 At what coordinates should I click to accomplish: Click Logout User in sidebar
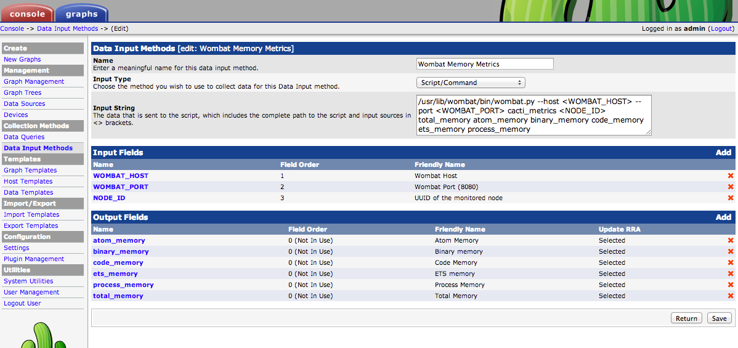pos(22,303)
